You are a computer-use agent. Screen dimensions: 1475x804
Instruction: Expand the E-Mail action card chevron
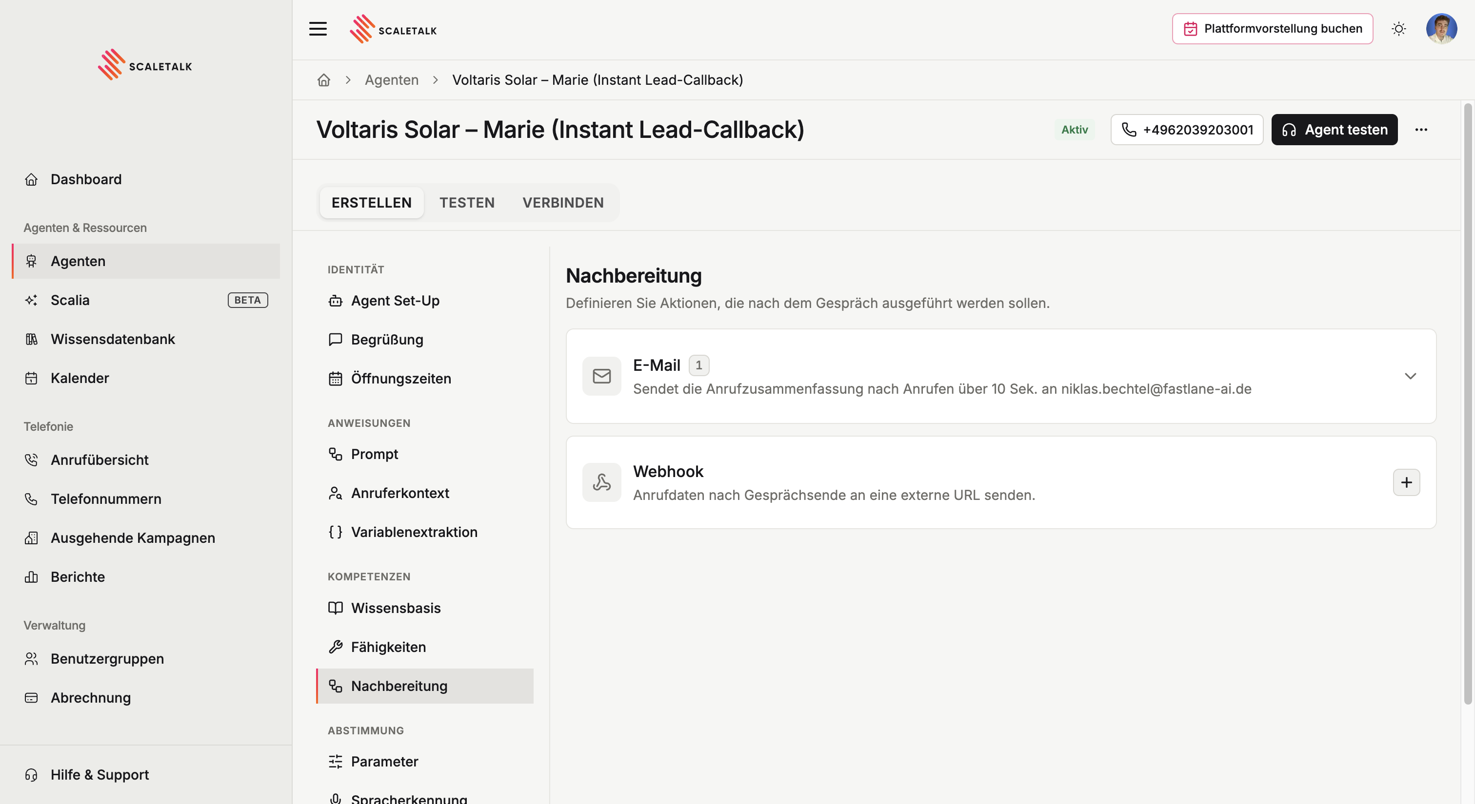(x=1410, y=376)
